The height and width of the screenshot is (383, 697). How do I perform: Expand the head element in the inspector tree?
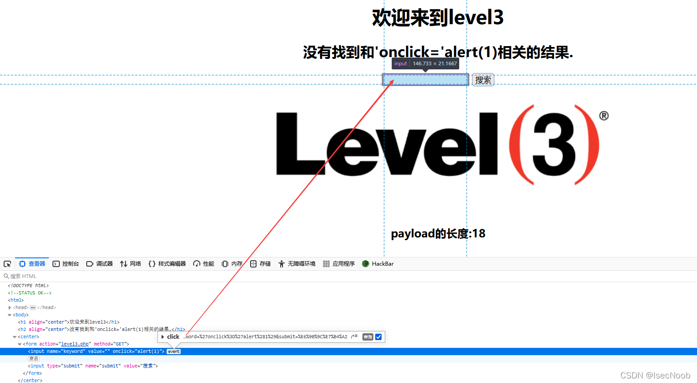[10, 307]
